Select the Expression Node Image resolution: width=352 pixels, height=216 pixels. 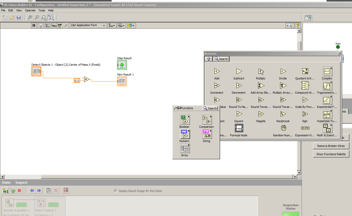pyautogui.click(x=305, y=128)
